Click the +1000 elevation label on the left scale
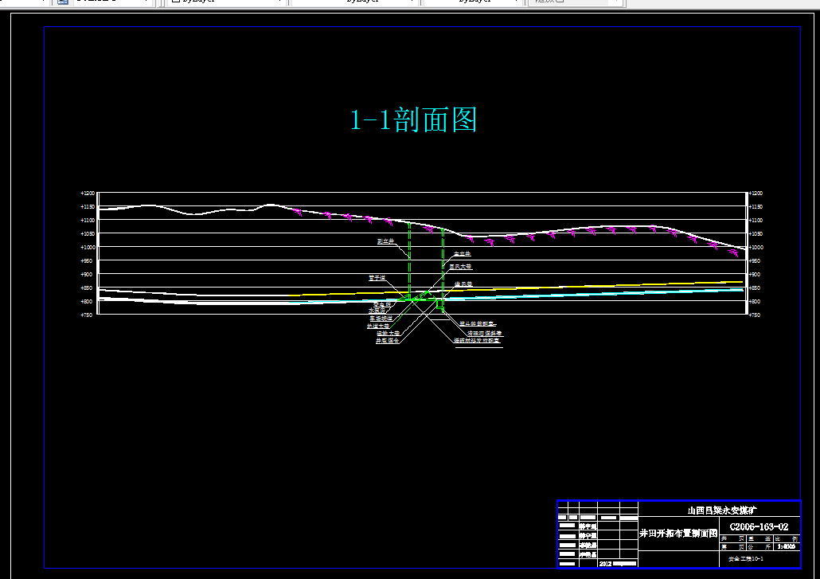 pos(88,248)
